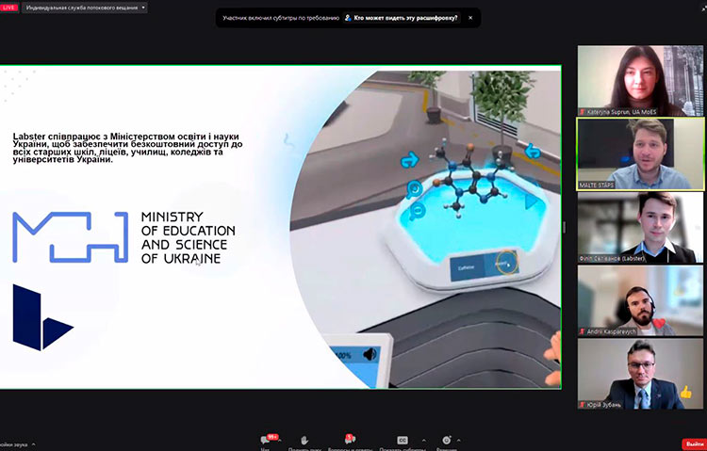
Task: Open the chat icon in the bottom toolbar
Action: (x=266, y=439)
